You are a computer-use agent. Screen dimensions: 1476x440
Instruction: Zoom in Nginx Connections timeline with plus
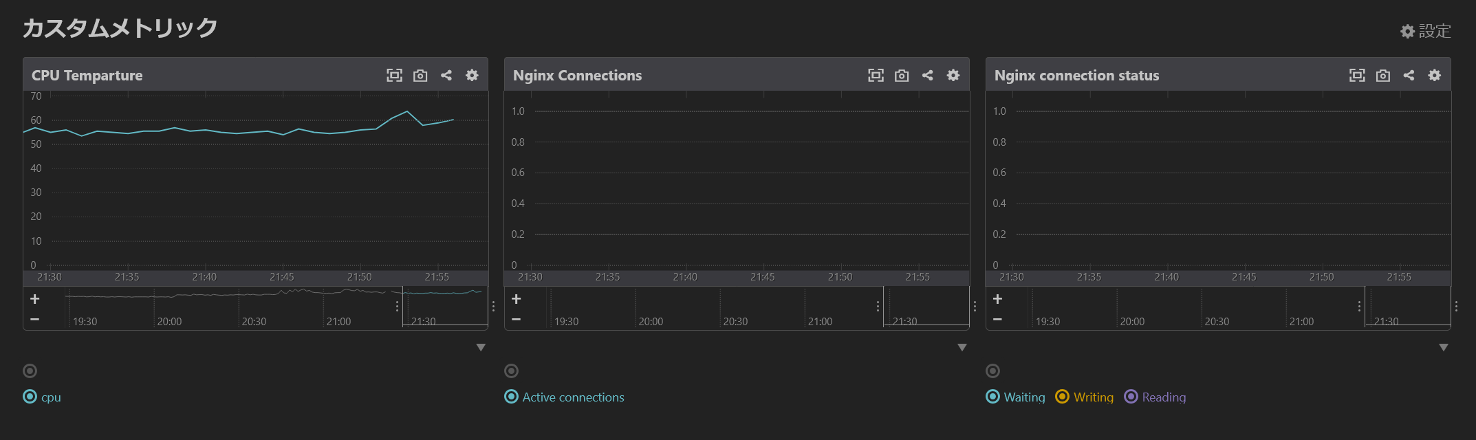[517, 299]
